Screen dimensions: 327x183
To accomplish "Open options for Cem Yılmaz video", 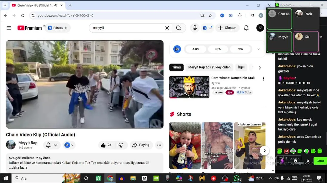I will tap(264, 79).
